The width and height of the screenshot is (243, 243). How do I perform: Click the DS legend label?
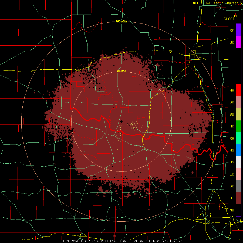coord(232,162)
